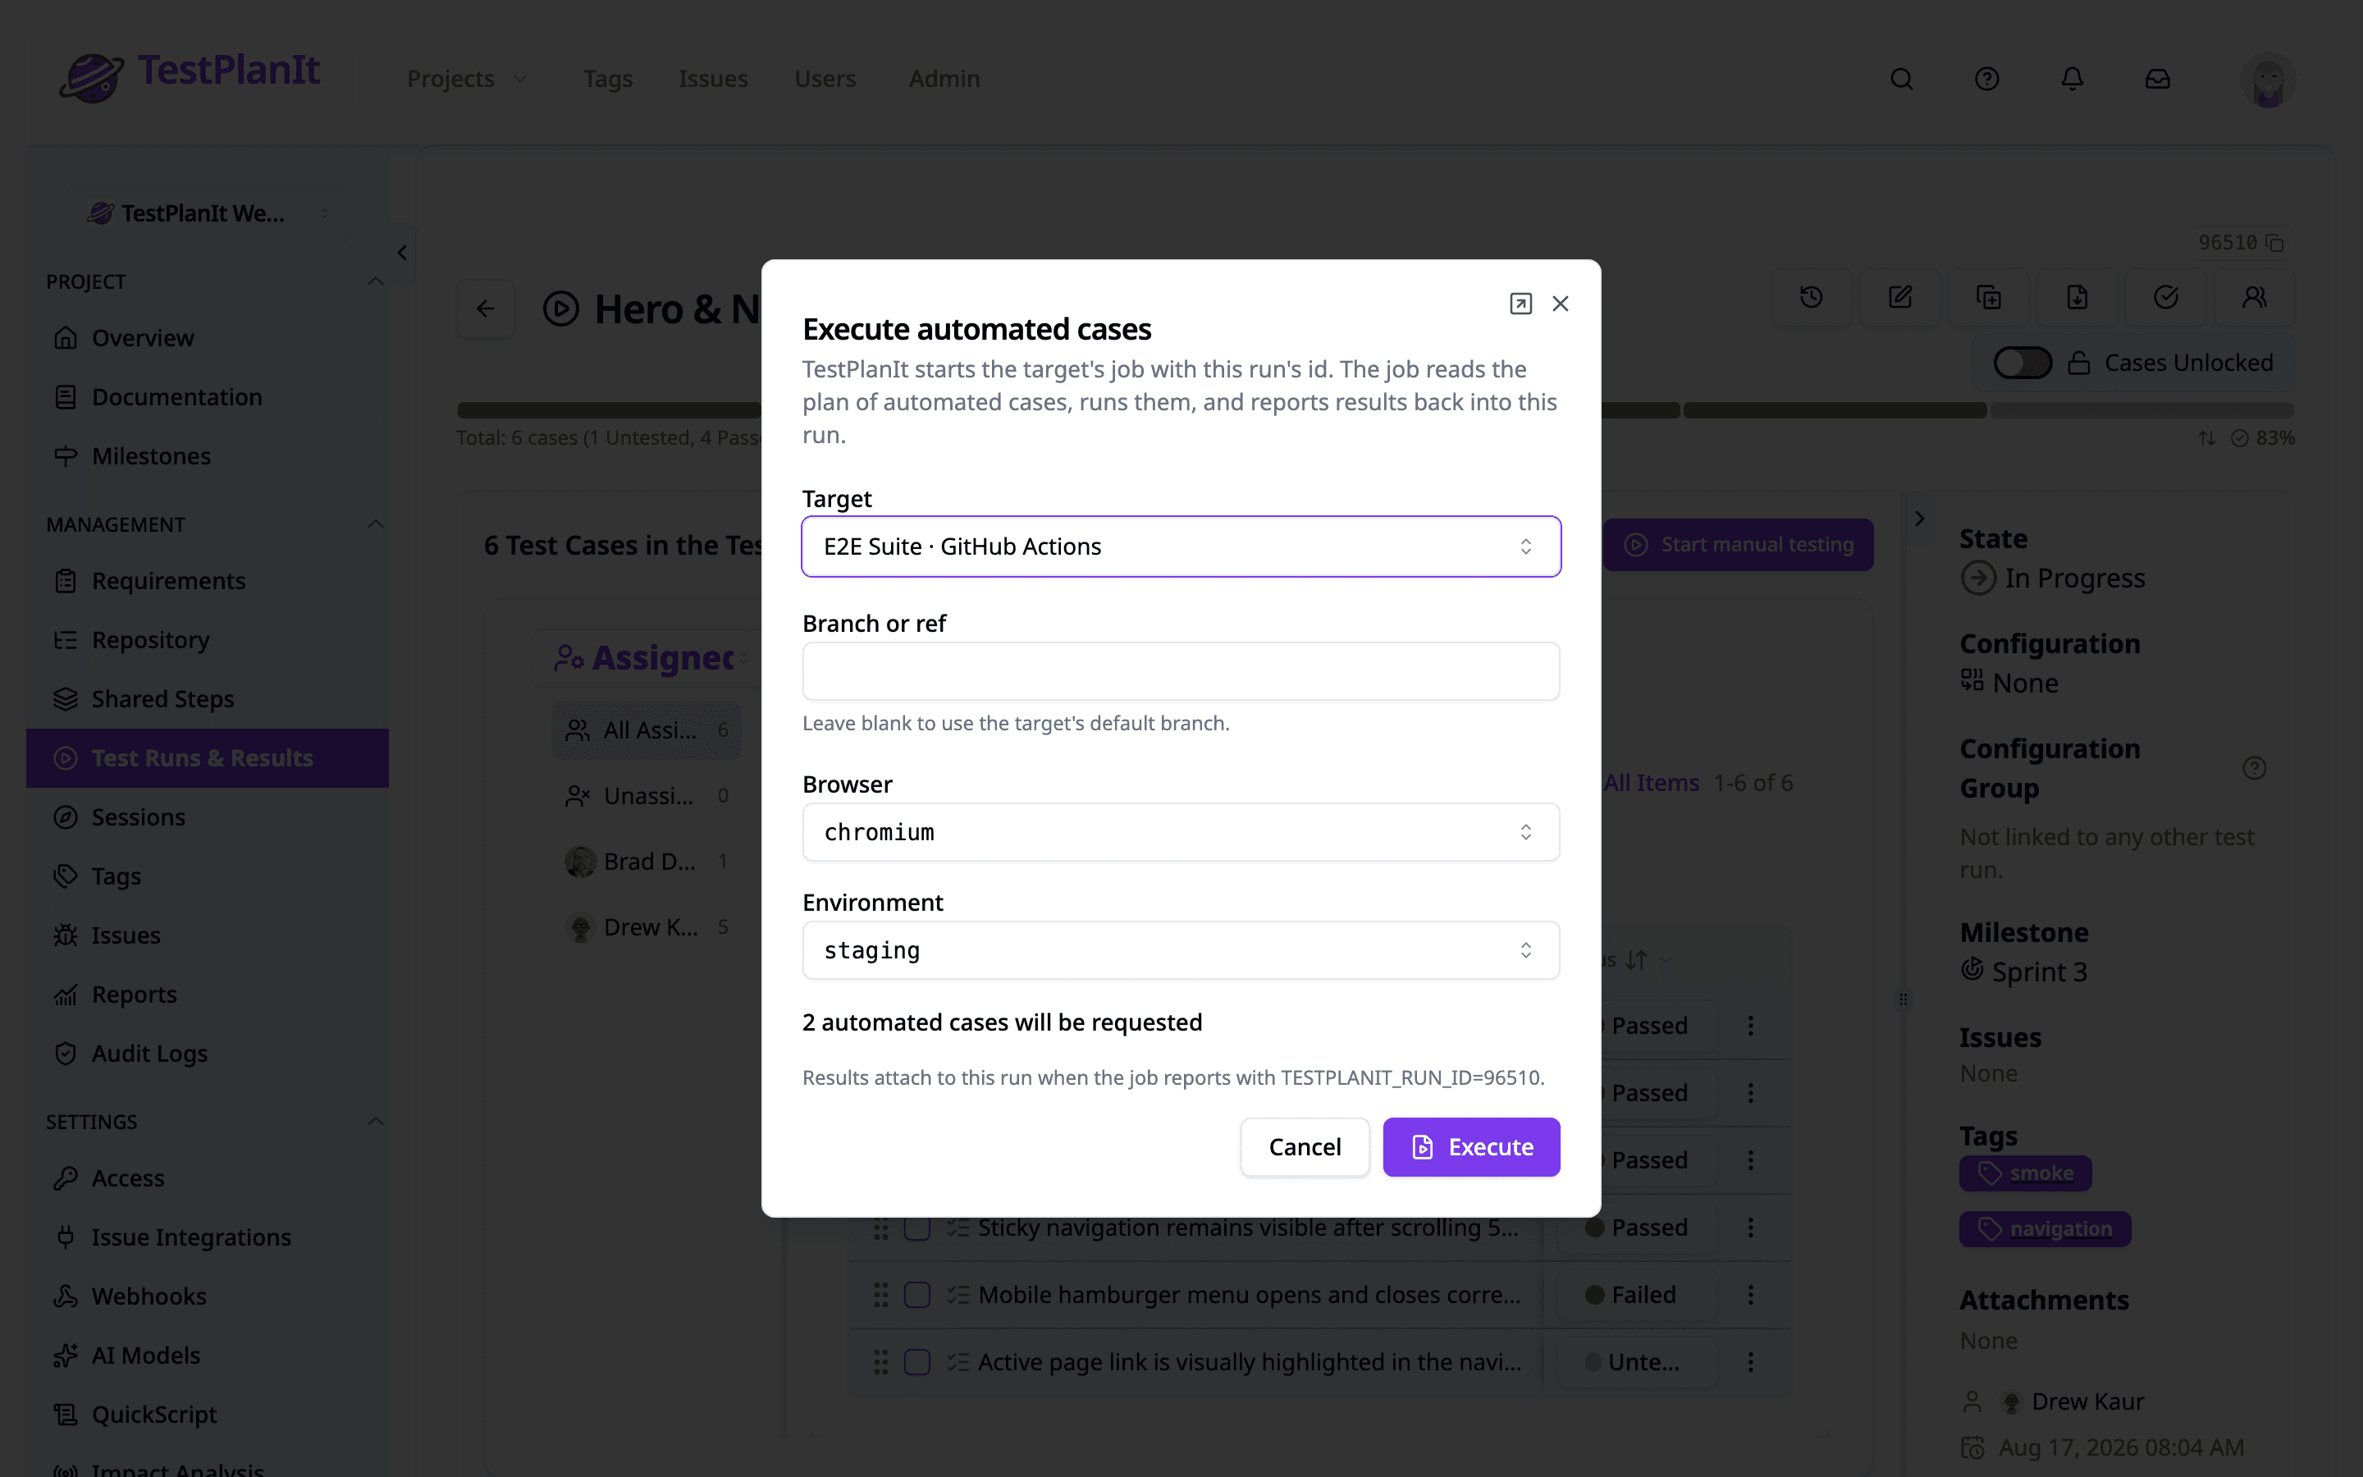2363x1477 pixels.
Task: Check the Sticky navigation remains visible case
Action: (916, 1228)
